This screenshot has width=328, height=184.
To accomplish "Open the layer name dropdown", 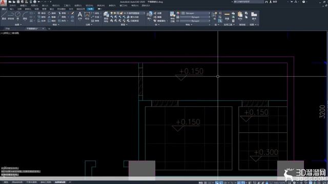I will [x=134, y=13].
